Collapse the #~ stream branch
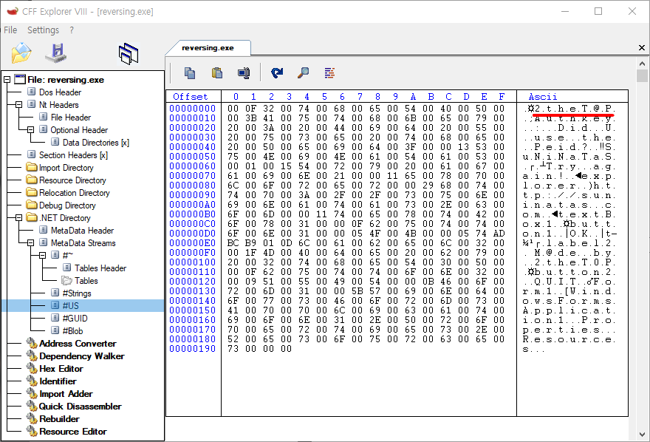 [42, 256]
